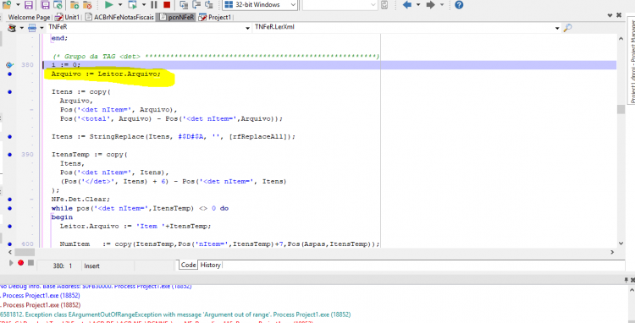Stop the program with the red square
This screenshot has width=635, height=323.
pyautogui.click(x=167, y=5)
